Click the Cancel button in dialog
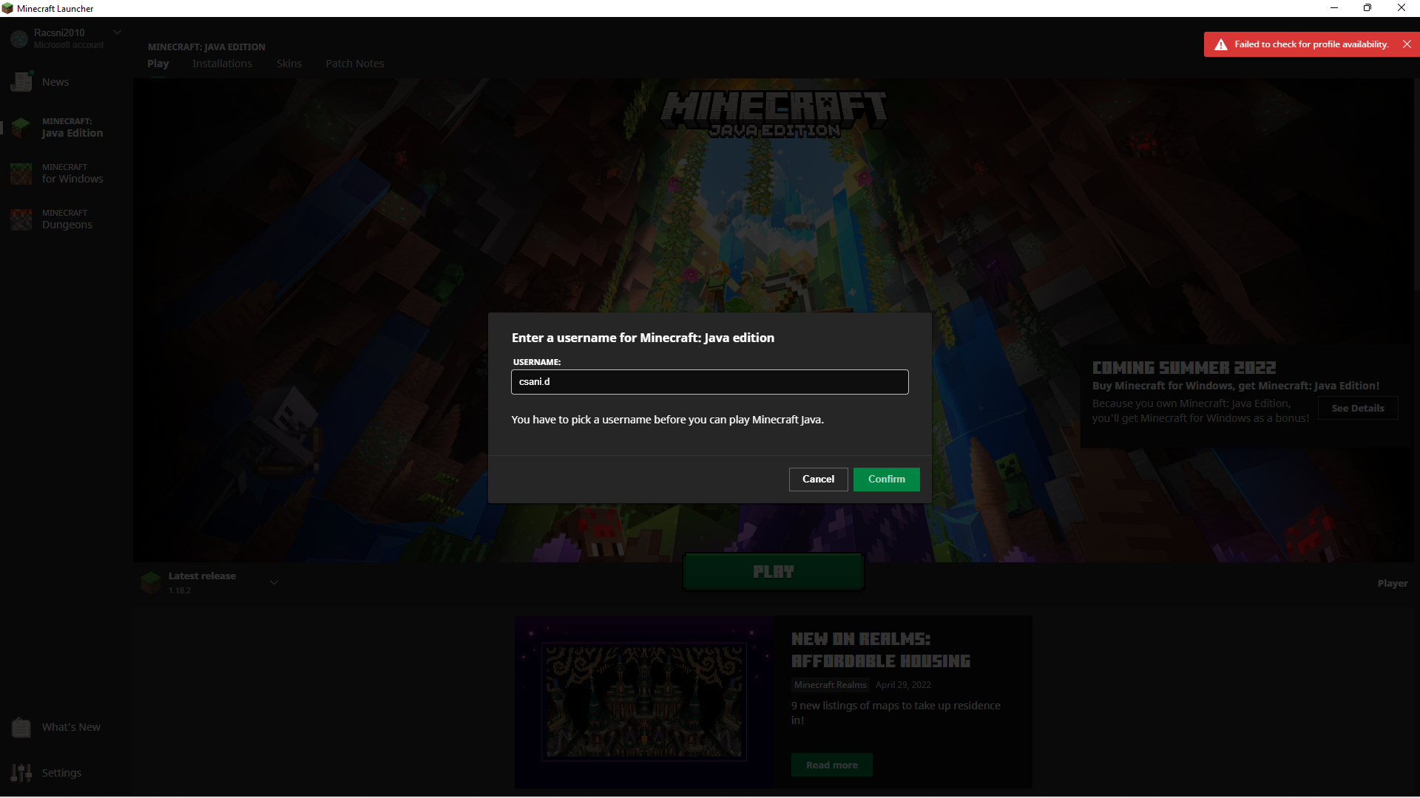The height and width of the screenshot is (798, 1420). pyautogui.click(x=818, y=480)
